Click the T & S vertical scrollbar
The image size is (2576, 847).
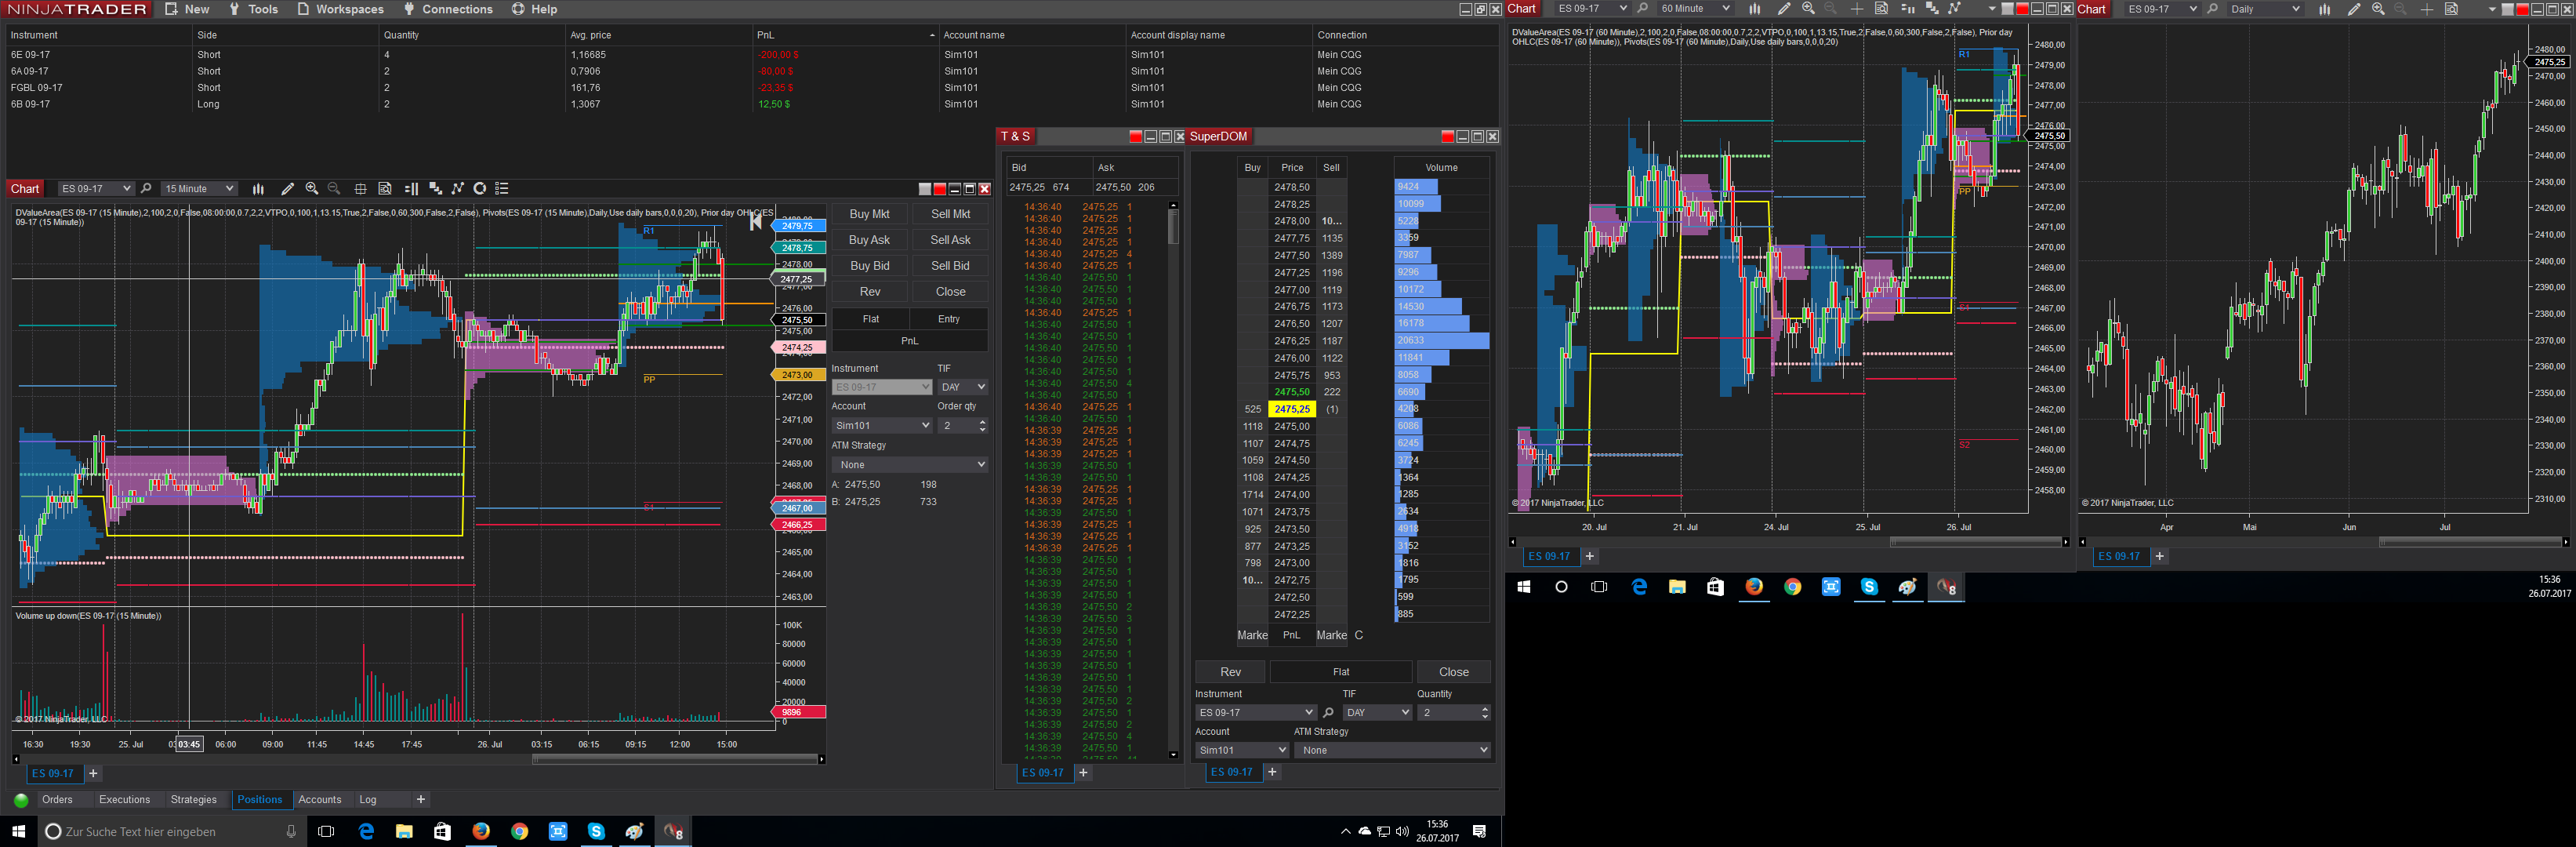(1173, 480)
